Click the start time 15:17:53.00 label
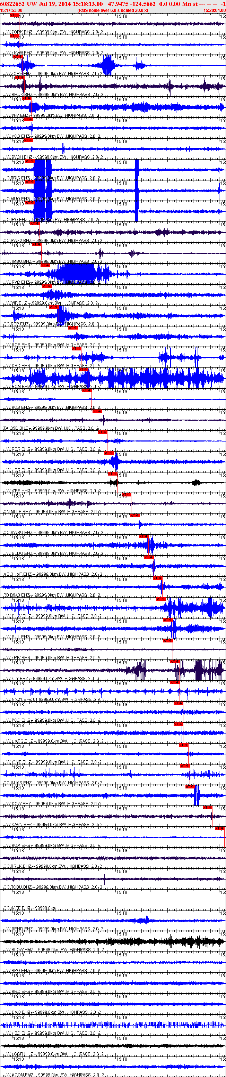226x1077 pixels. [11, 10]
